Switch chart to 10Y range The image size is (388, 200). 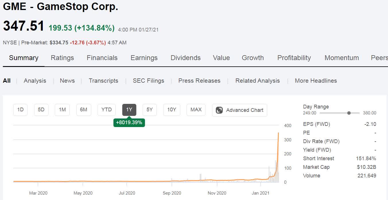(x=172, y=110)
